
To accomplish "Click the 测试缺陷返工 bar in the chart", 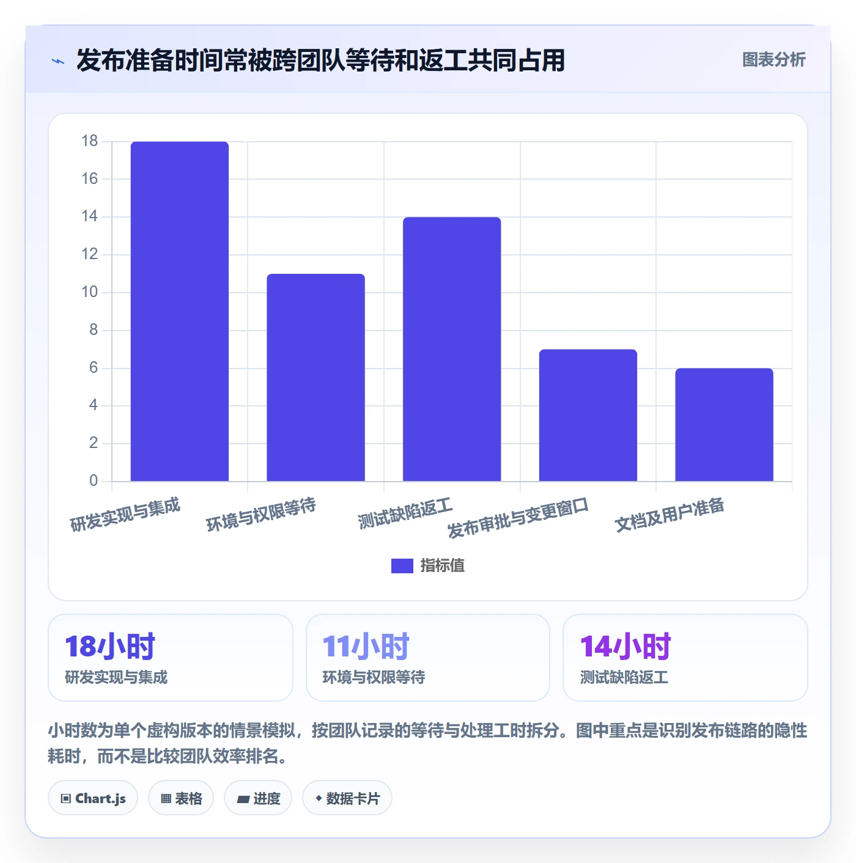I will tap(452, 349).
